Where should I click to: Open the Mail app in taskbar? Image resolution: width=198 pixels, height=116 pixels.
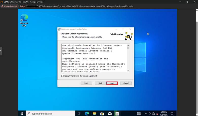[x=110, y=113]
